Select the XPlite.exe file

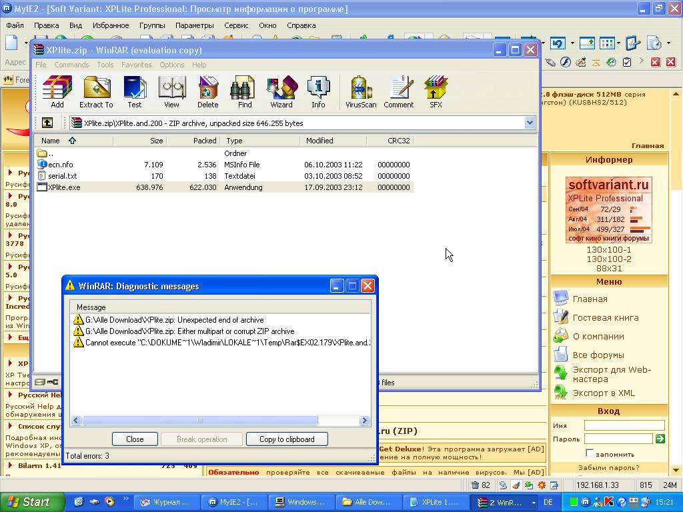224,187
